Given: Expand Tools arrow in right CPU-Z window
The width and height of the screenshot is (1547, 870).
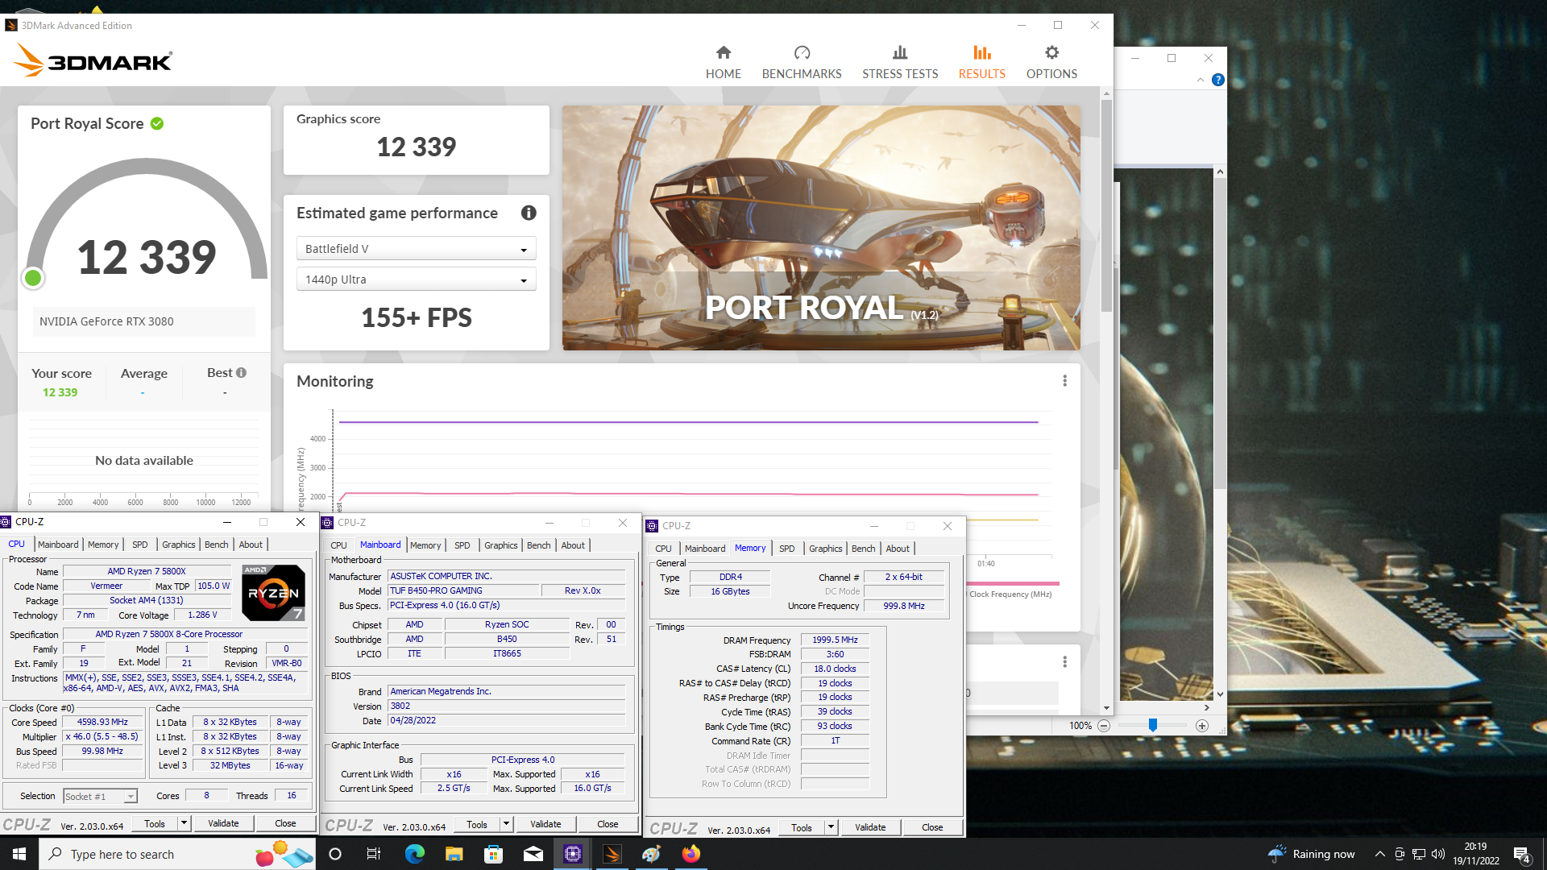Looking at the screenshot, I should click(x=831, y=827).
